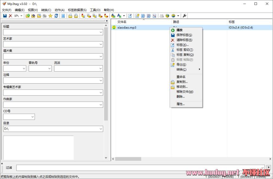Click the blue refresh arrows toolbar icon

(x=56, y=16)
